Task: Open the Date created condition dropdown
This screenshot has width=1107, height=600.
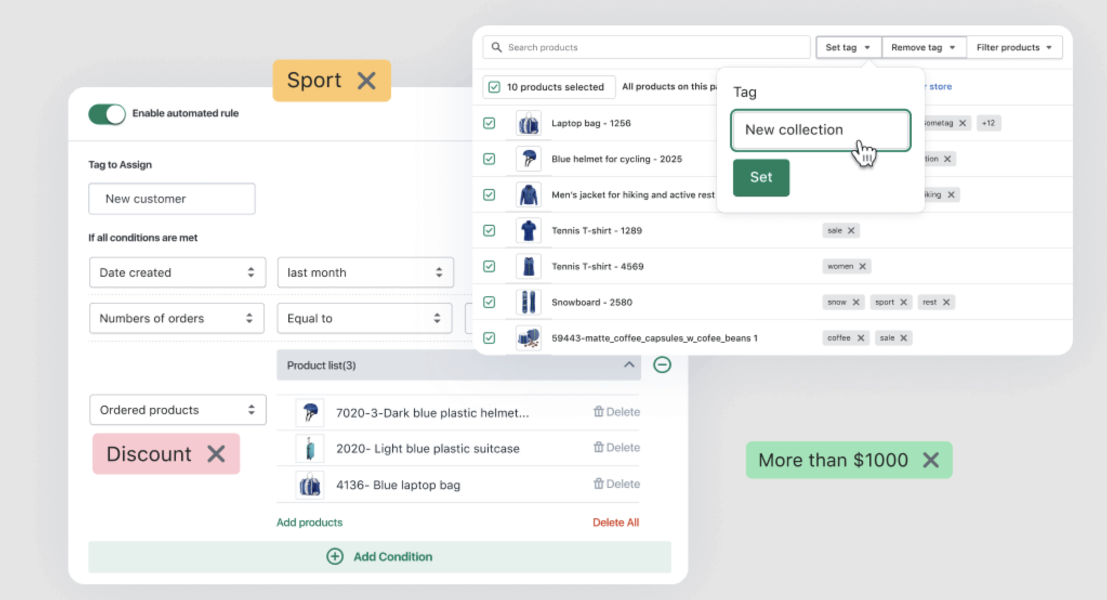Action: [177, 272]
